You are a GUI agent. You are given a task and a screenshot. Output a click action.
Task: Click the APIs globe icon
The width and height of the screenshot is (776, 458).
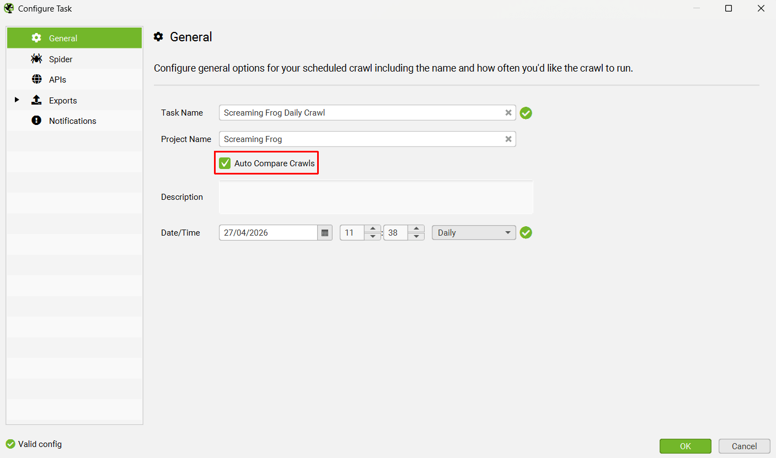tap(36, 79)
